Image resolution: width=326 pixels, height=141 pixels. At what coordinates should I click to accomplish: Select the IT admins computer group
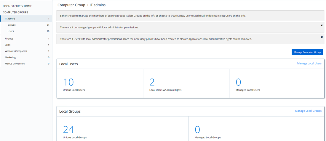[10, 19]
